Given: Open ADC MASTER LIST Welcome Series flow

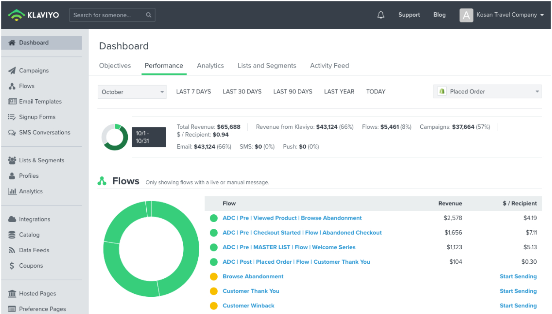Looking at the screenshot, I should pos(289,247).
